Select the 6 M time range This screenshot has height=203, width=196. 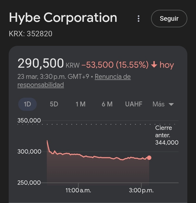(x=107, y=104)
